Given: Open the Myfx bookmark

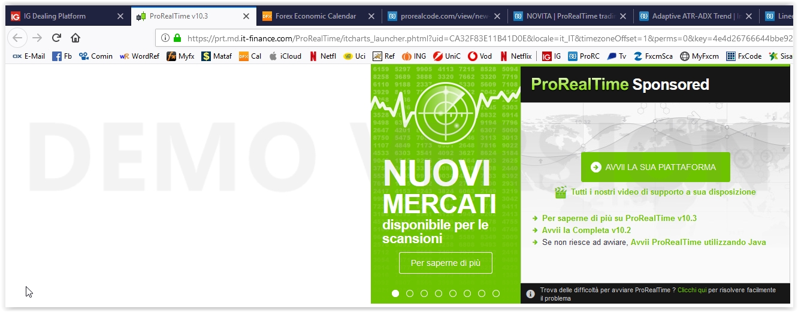Looking at the screenshot, I should (x=180, y=56).
